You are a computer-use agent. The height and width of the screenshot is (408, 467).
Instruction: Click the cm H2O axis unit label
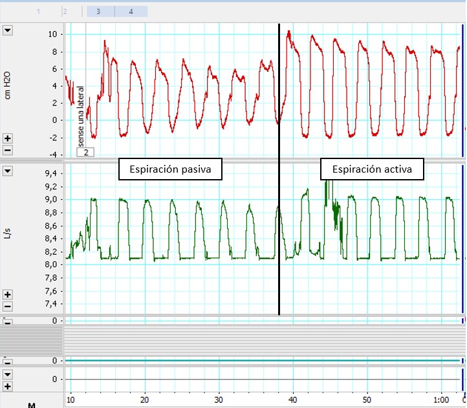8,85
